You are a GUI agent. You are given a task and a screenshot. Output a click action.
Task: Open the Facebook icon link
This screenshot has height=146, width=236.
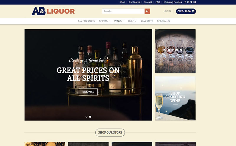tap(185, 2)
